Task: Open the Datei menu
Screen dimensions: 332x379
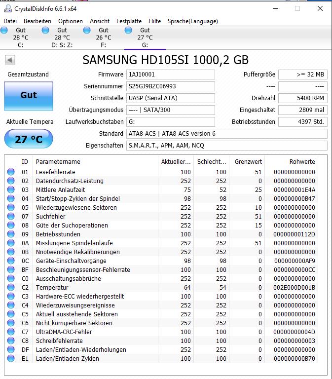Action: click(10, 21)
